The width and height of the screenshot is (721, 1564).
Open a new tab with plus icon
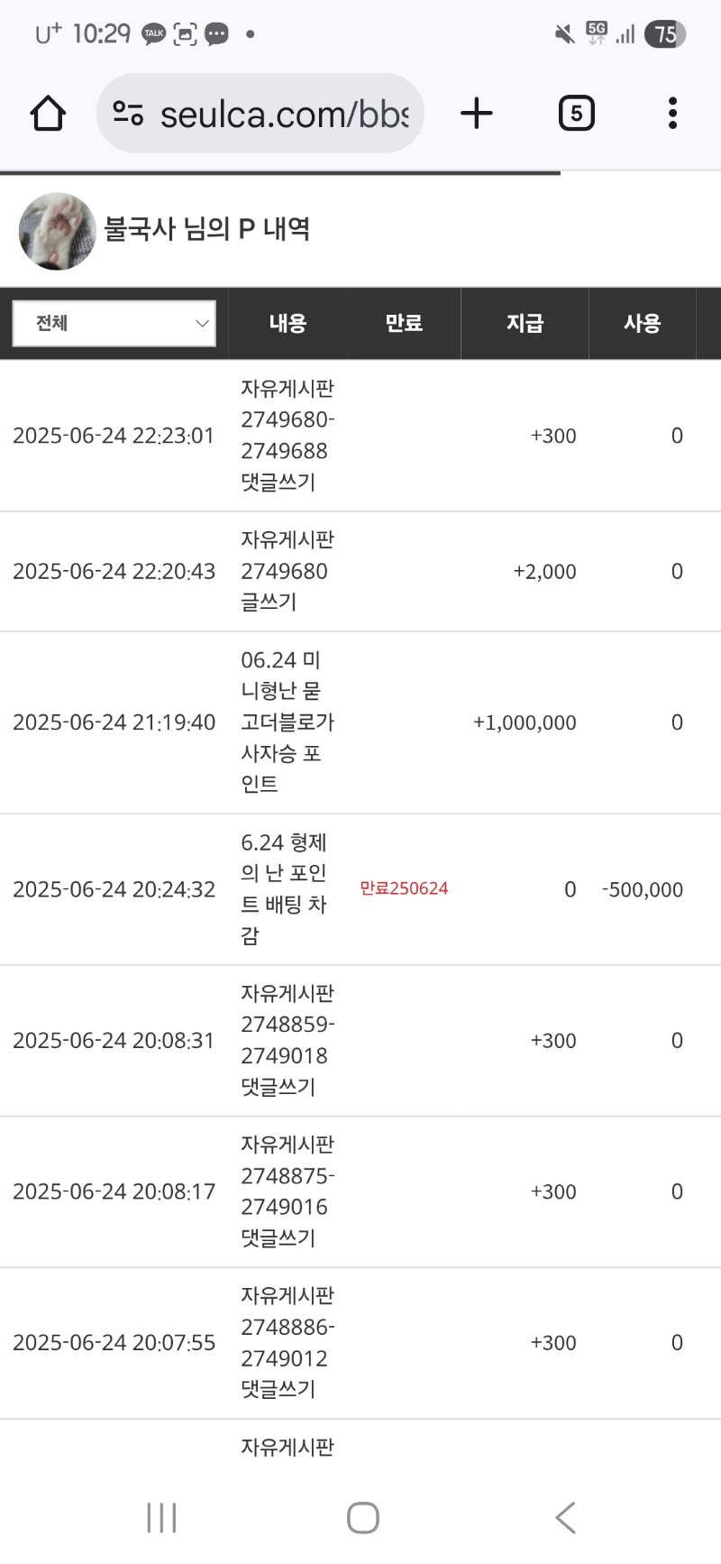point(476,114)
